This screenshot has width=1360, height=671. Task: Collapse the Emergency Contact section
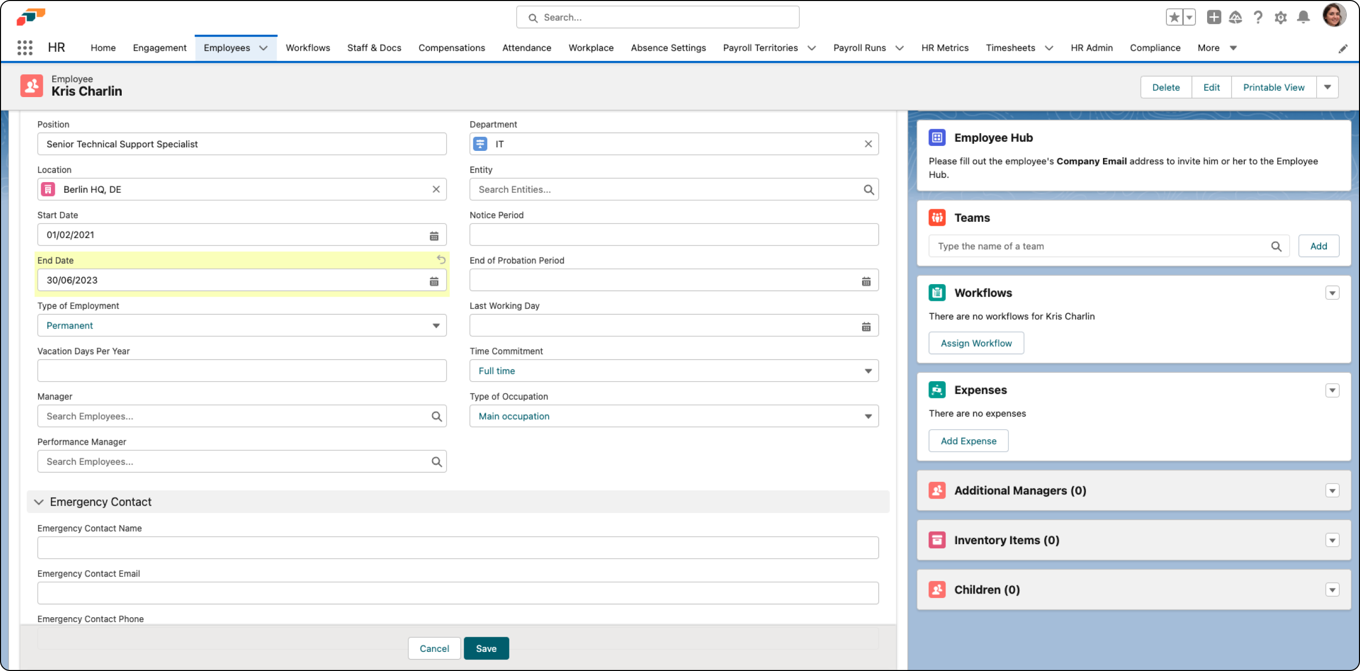(x=39, y=502)
